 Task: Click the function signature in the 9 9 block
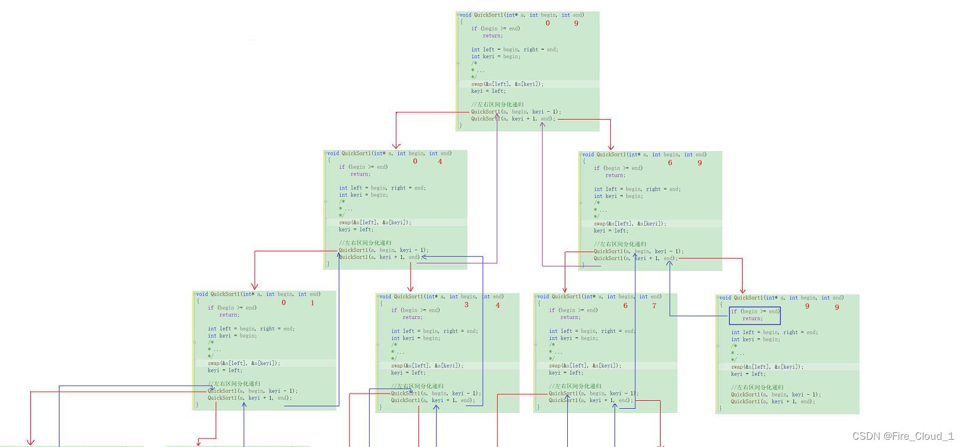[781, 298]
